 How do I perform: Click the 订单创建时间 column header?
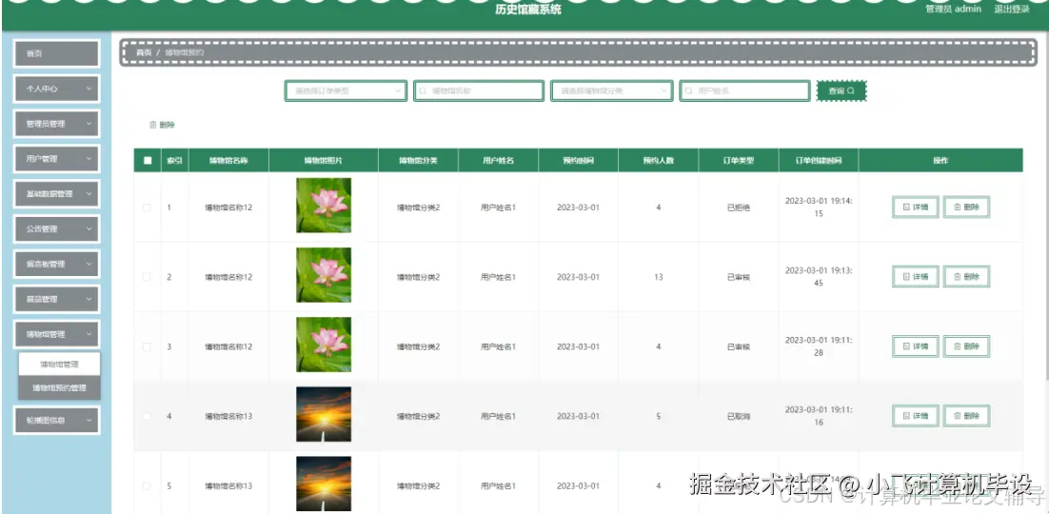819,161
